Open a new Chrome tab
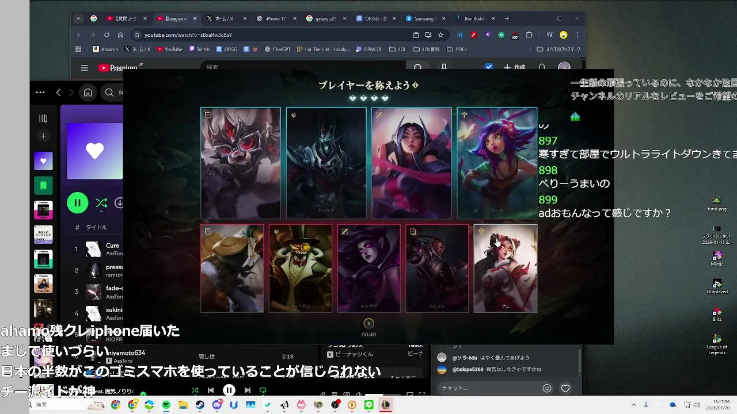Viewport: 737px width, 414px height. 507,18
